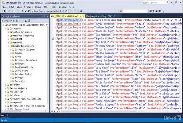
Task: Click the first query-type icon after New Query
Action: coord(48,11)
